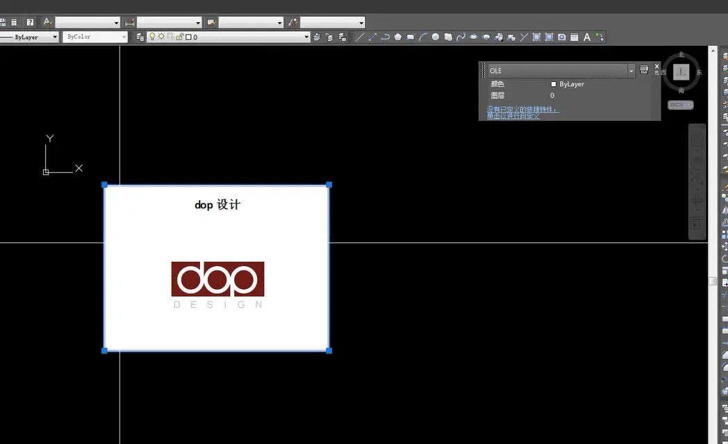The width and height of the screenshot is (728, 444).
Task: Click 南 south on the ViewCube compass
Action: [681, 90]
